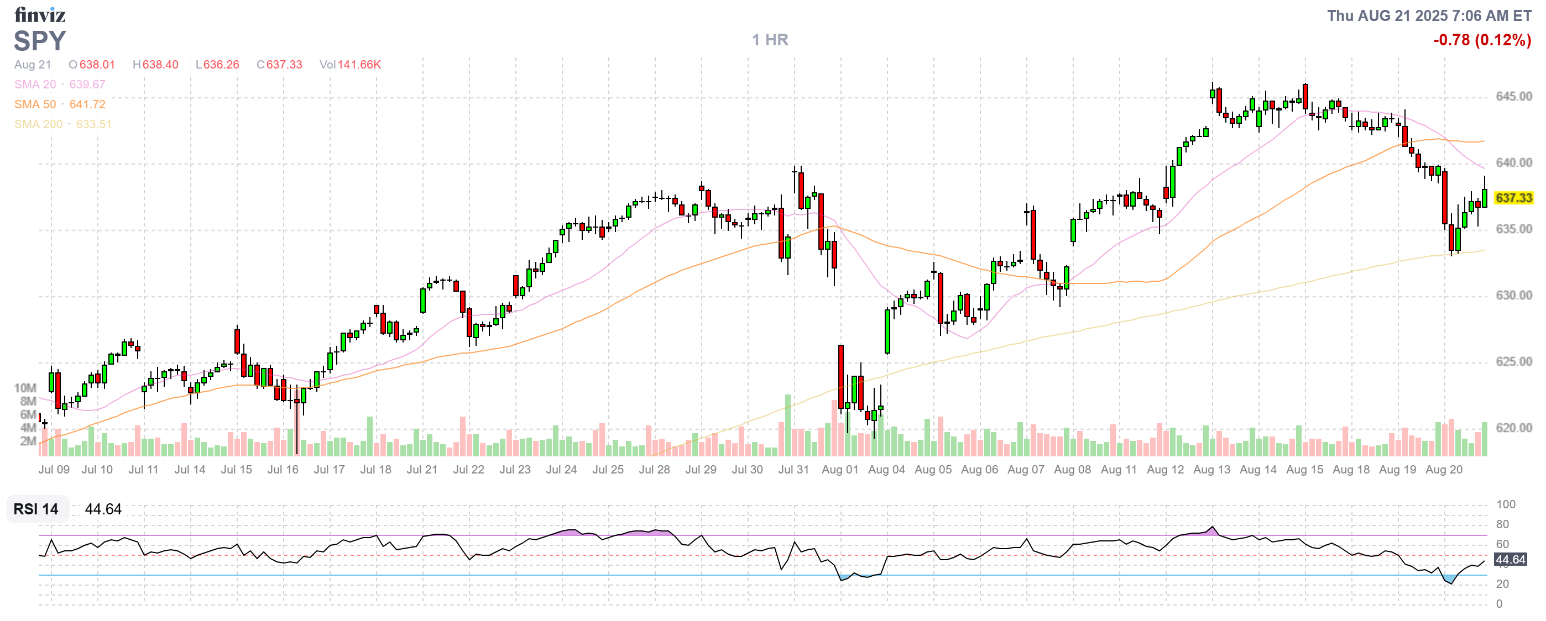Click the Aug 01 date axis label
Viewport: 1546px width, 621px height.
tap(839, 470)
